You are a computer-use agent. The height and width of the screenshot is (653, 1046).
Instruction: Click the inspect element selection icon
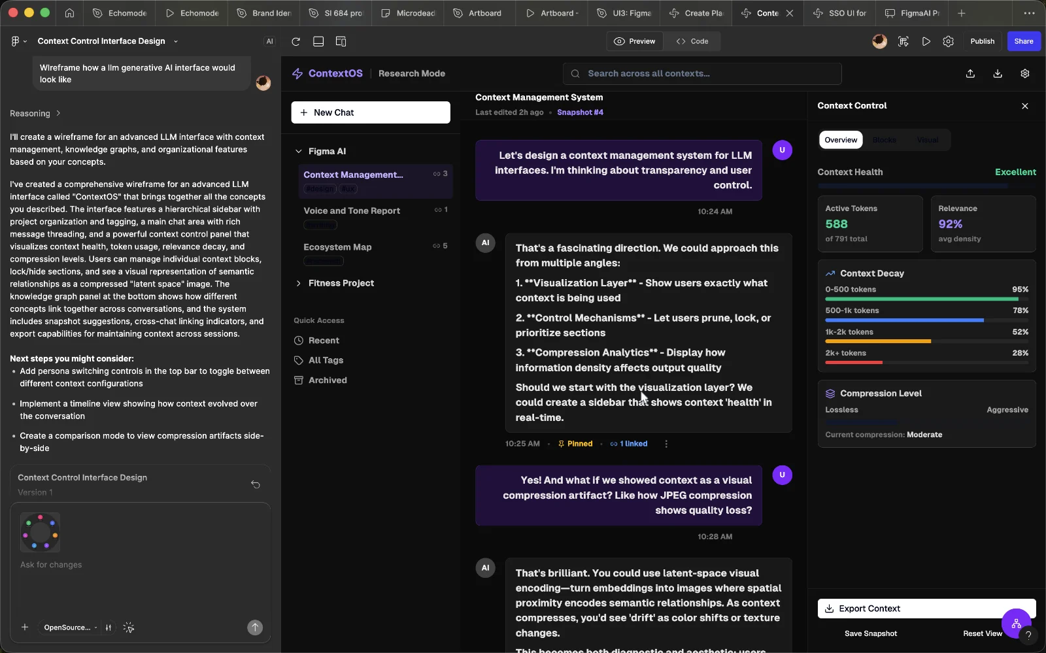coord(903,41)
